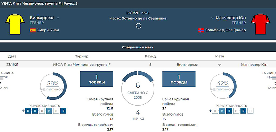Open the Вильярреал team name in header

pyautogui.click(x=42, y=18)
